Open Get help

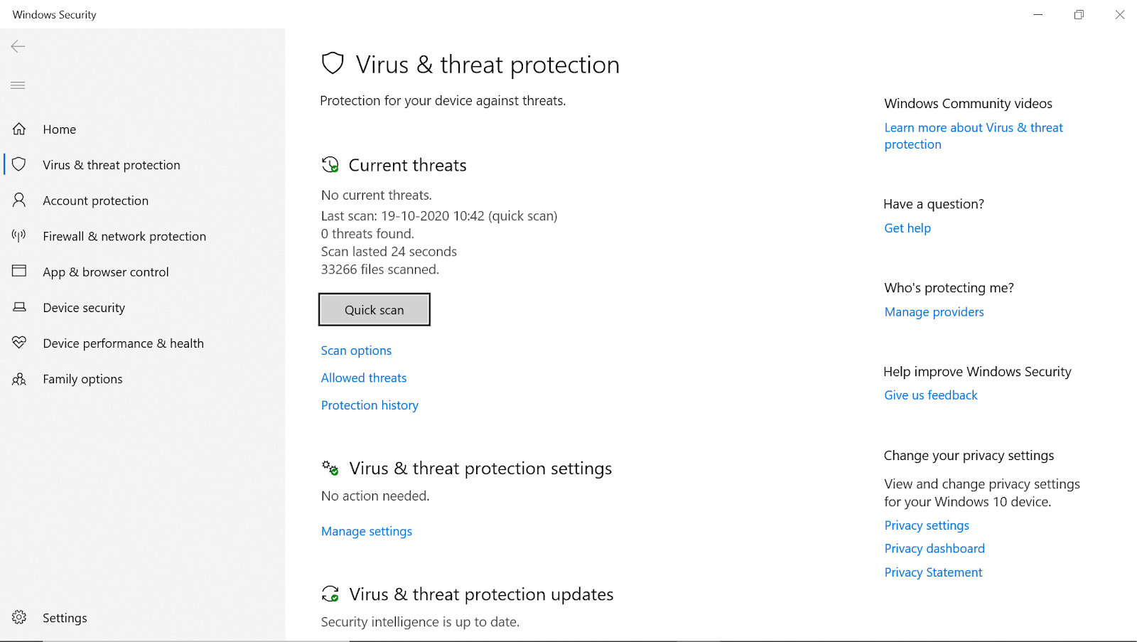907,228
